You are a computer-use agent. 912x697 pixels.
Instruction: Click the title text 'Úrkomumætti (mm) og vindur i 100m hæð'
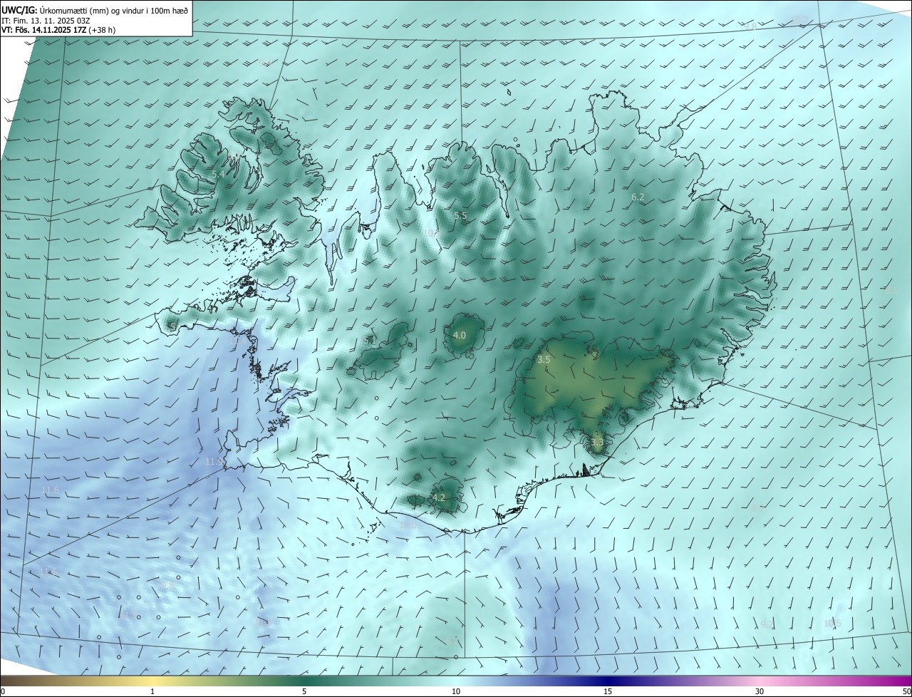click(x=115, y=10)
